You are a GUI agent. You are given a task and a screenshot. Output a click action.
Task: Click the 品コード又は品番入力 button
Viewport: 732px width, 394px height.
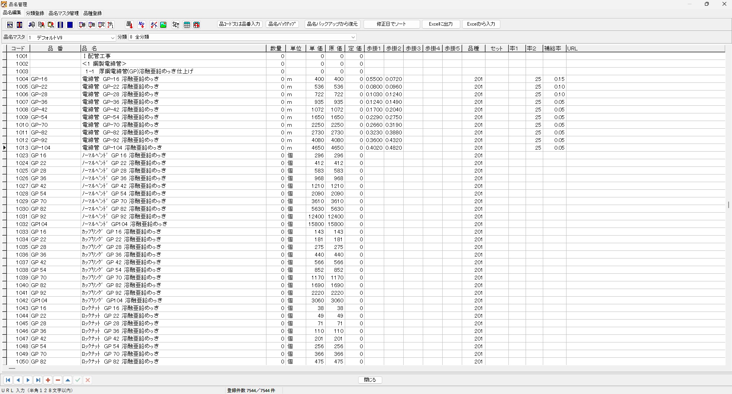(x=240, y=24)
